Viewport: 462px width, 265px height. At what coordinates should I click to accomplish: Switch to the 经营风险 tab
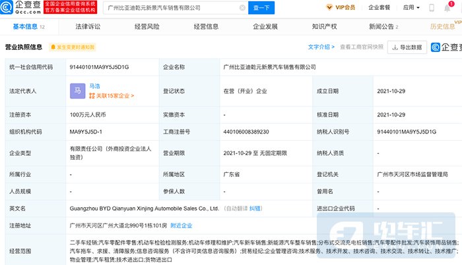pos(147,27)
